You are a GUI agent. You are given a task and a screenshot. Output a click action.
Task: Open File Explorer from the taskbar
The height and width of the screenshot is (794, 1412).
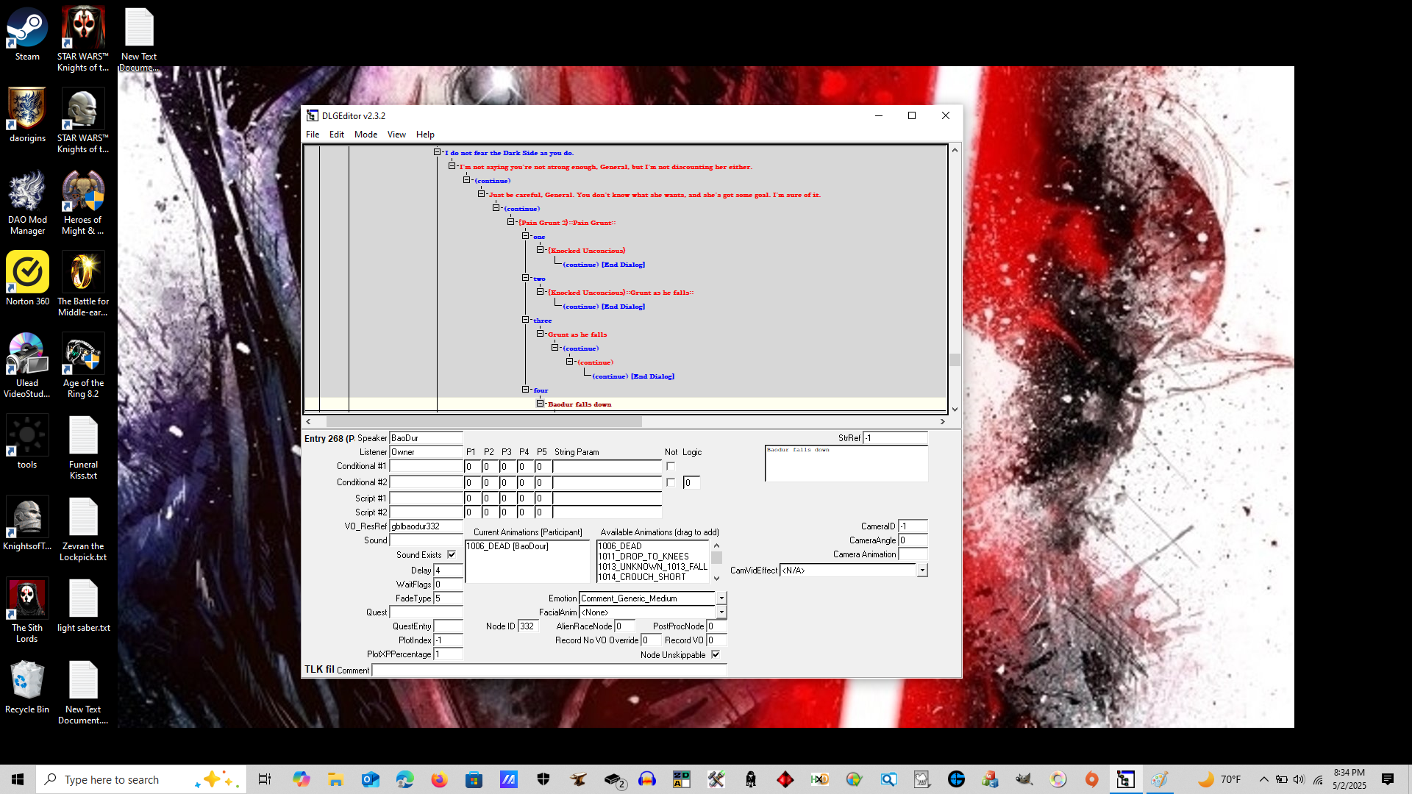tap(336, 779)
